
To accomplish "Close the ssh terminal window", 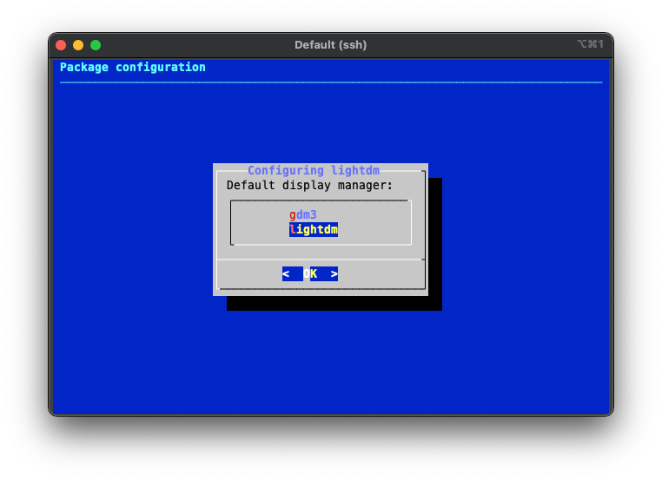I will click(x=61, y=45).
